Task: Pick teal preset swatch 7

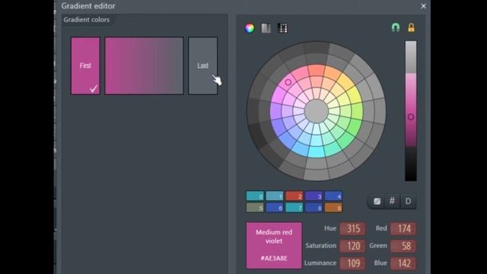Action: (294, 208)
